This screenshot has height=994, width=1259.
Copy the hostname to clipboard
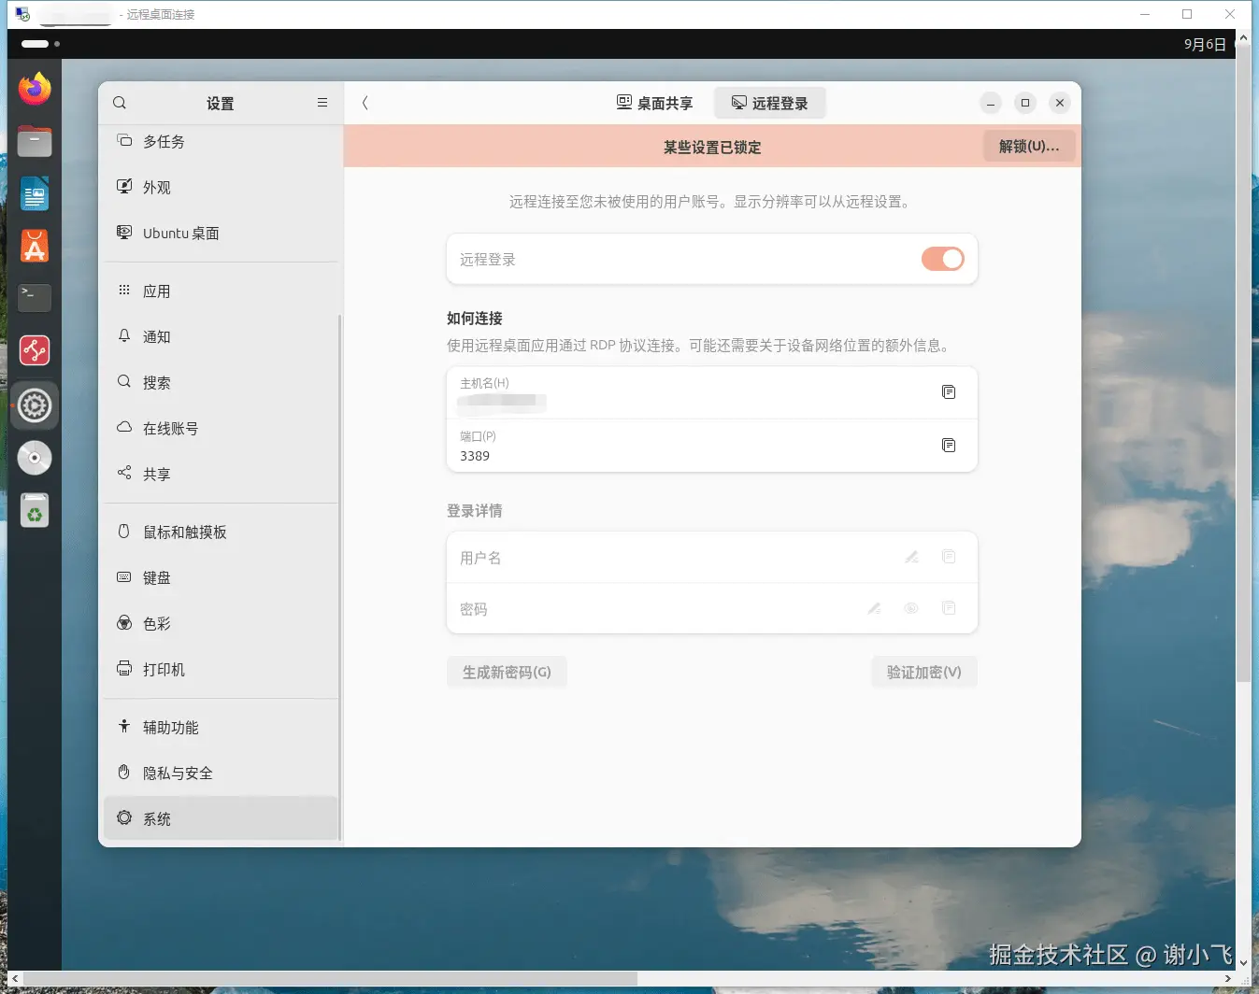[x=949, y=392]
